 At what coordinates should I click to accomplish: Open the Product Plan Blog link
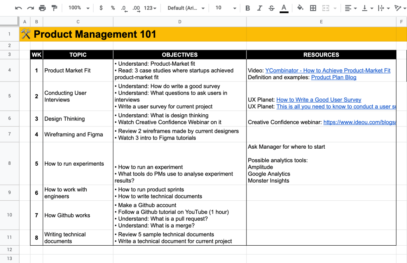pos(334,77)
